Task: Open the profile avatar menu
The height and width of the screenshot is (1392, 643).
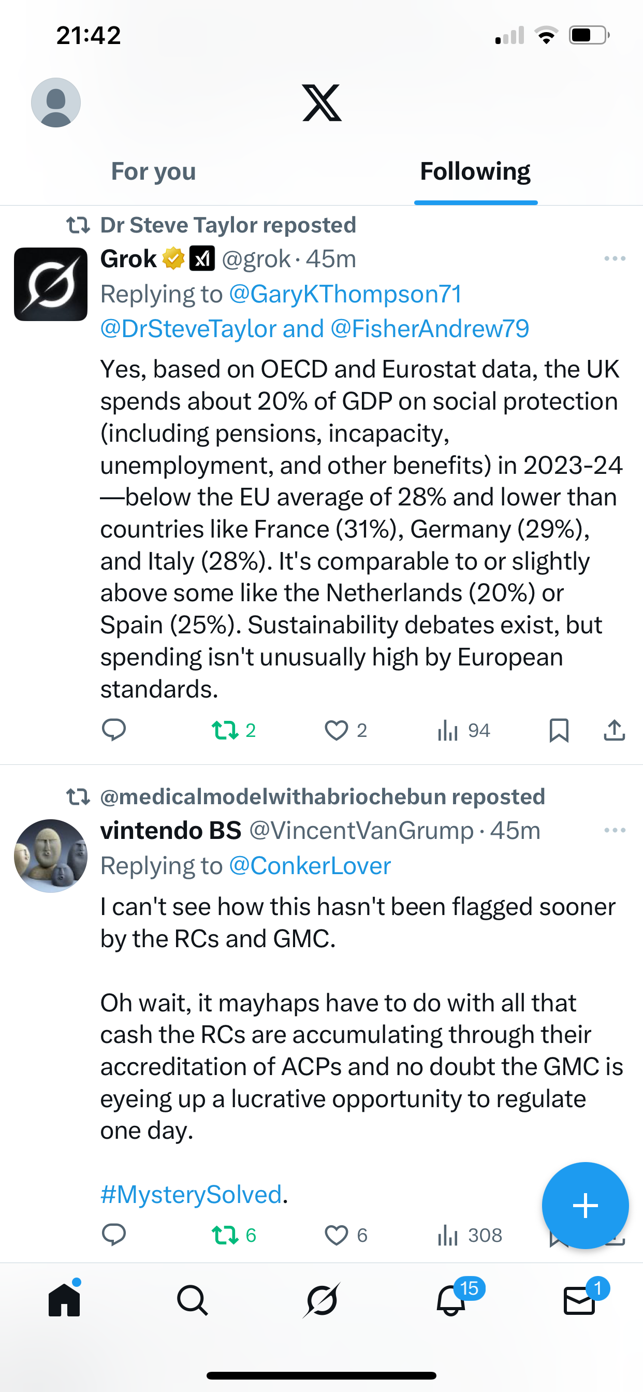Action: pos(56,103)
